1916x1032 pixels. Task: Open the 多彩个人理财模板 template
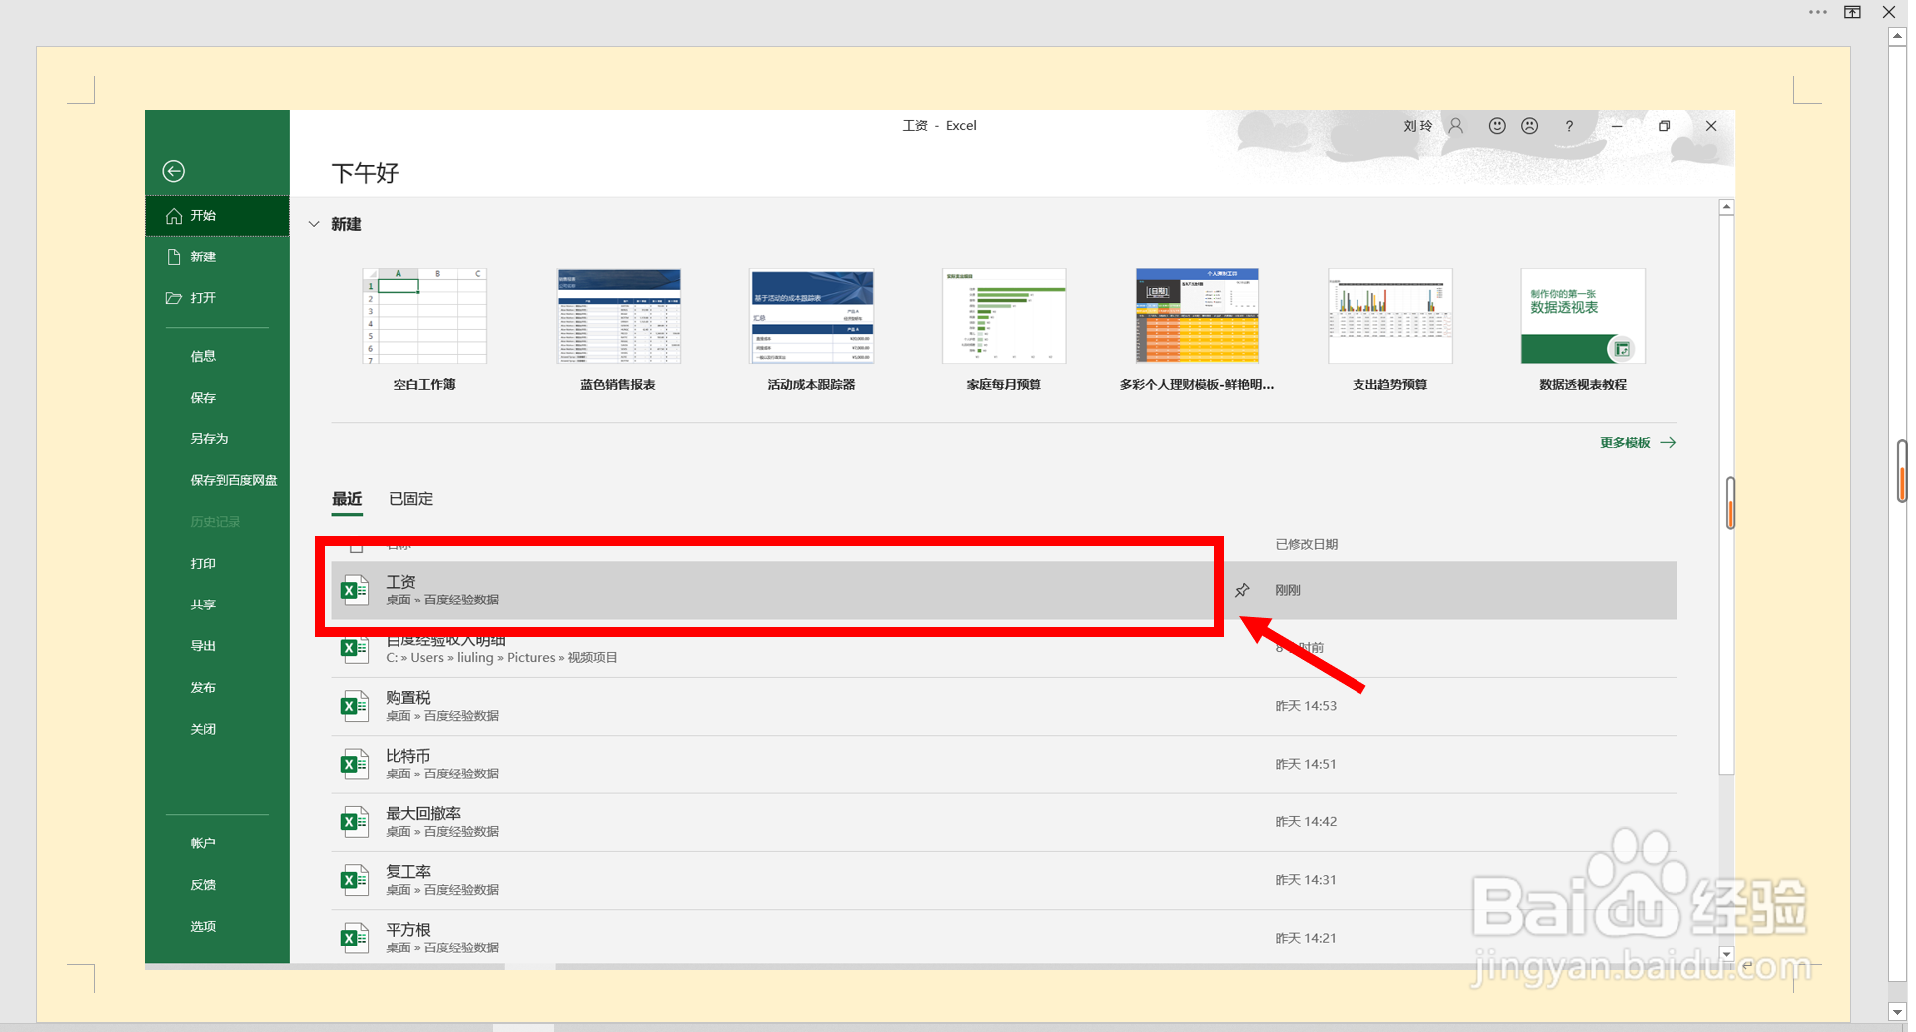pos(1197,330)
